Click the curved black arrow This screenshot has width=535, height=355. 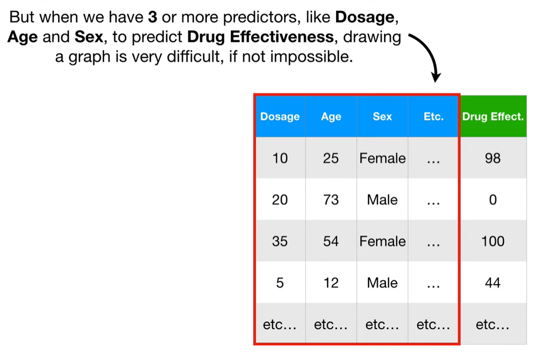coord(425,57)
